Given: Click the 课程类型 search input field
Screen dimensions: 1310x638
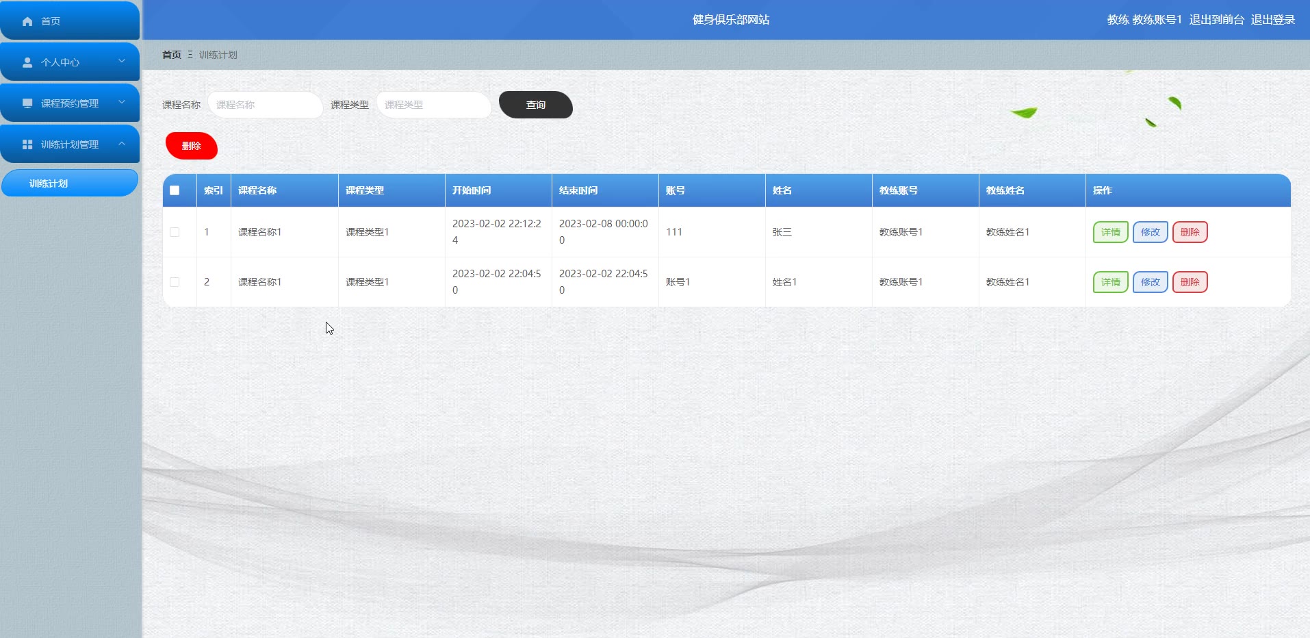Looking at the screenshot, I should pos(433,105).
